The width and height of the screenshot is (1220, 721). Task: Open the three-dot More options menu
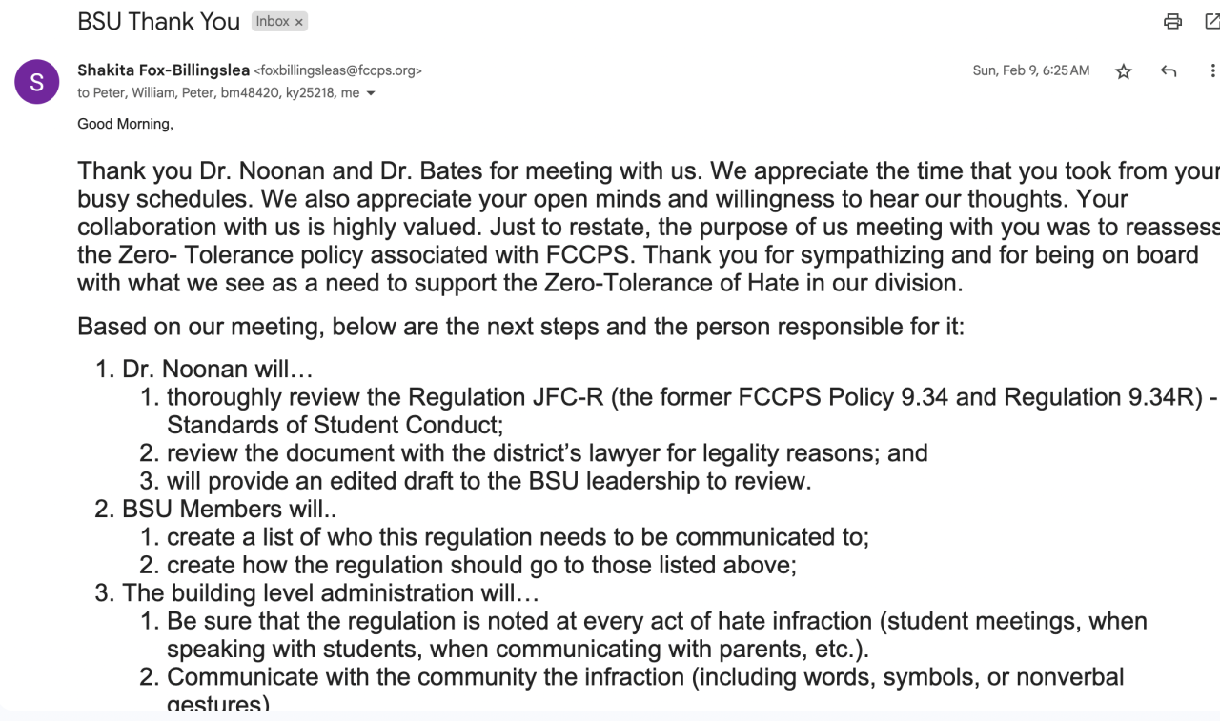click(1212, 71)
